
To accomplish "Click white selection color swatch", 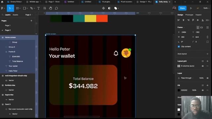I will coord(179,109).
